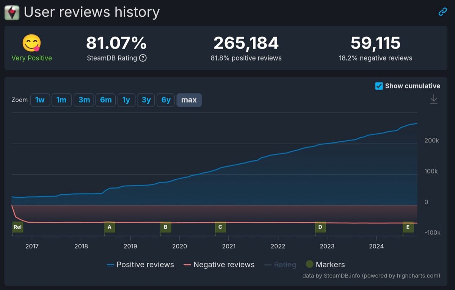Click the 265,184 positive reviews count

tap(246, 43)
